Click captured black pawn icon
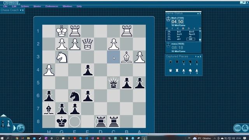 tap(197, 61)
